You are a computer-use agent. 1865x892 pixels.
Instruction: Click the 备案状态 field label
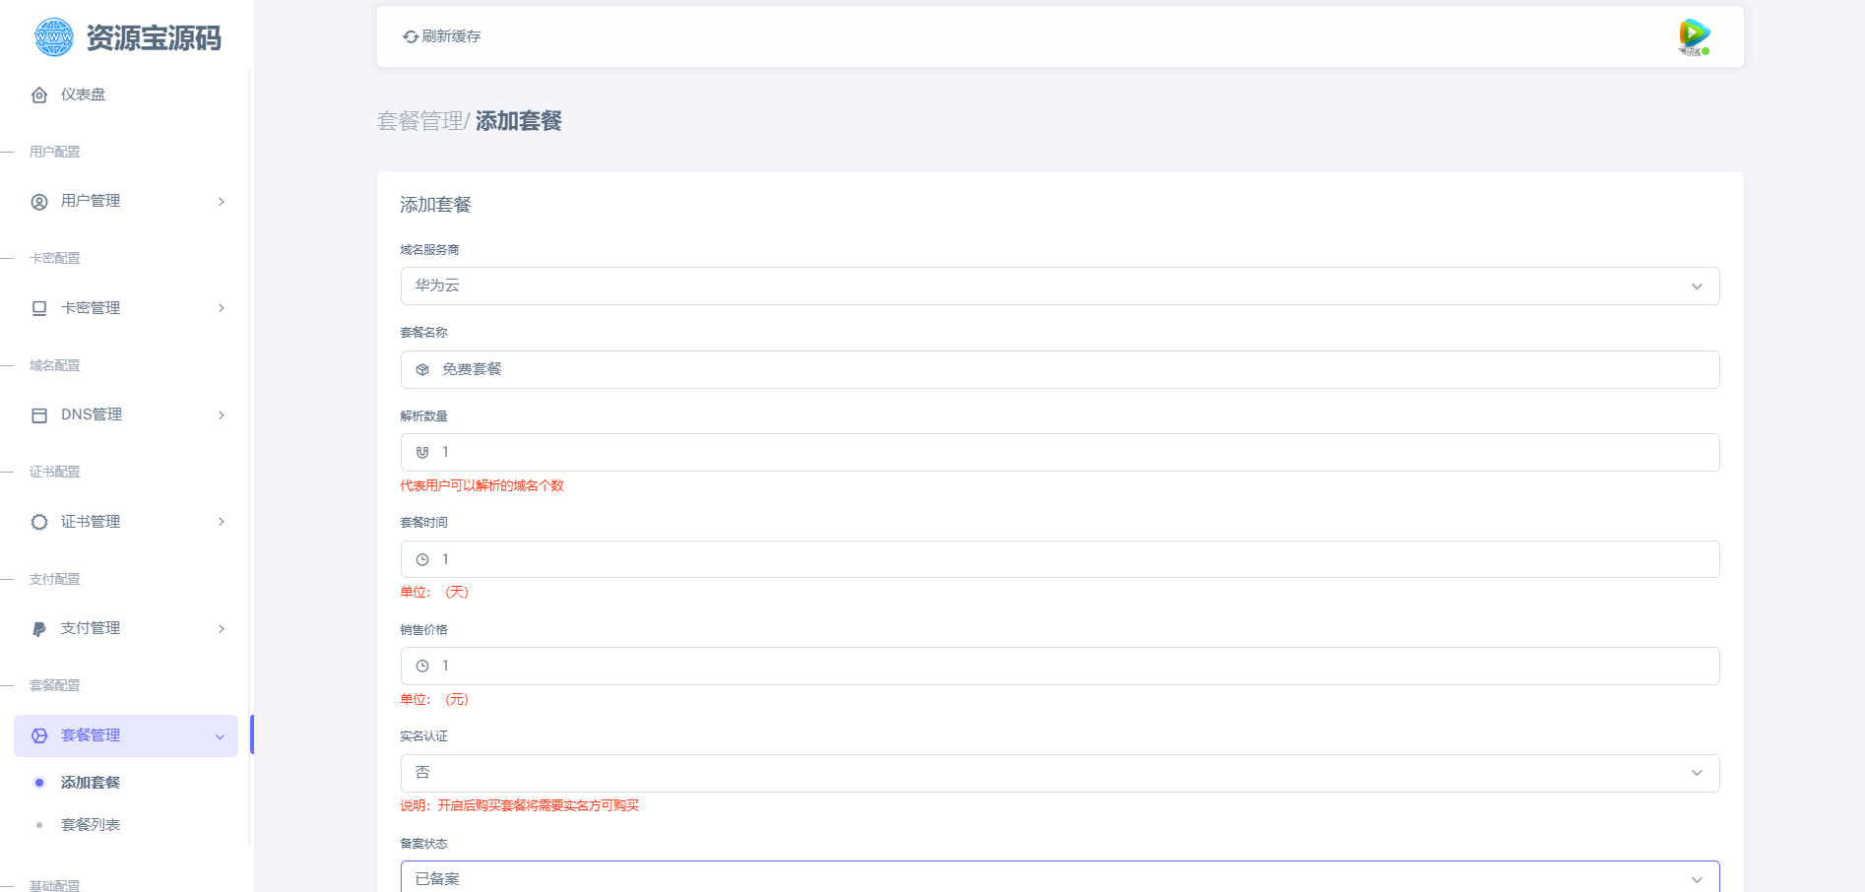423,844
